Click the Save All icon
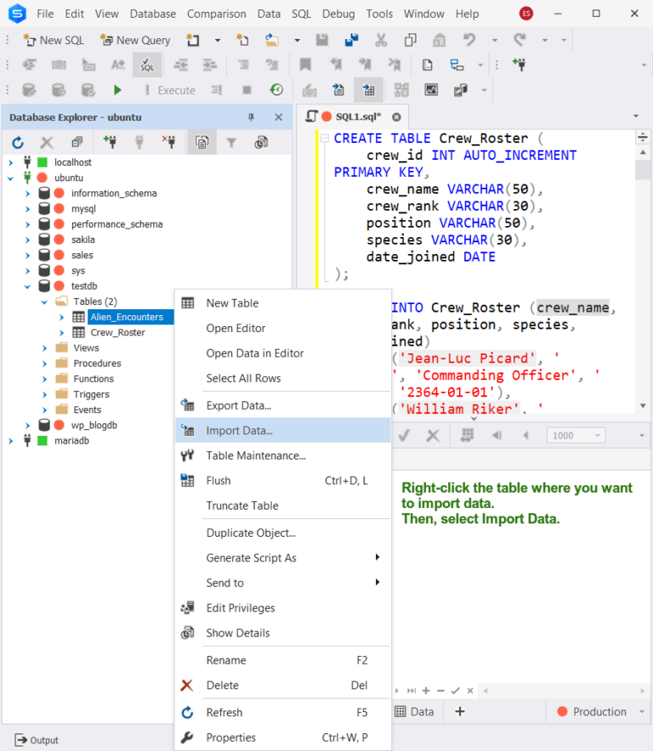The image size is (653, 751). (x=352, y=40)
